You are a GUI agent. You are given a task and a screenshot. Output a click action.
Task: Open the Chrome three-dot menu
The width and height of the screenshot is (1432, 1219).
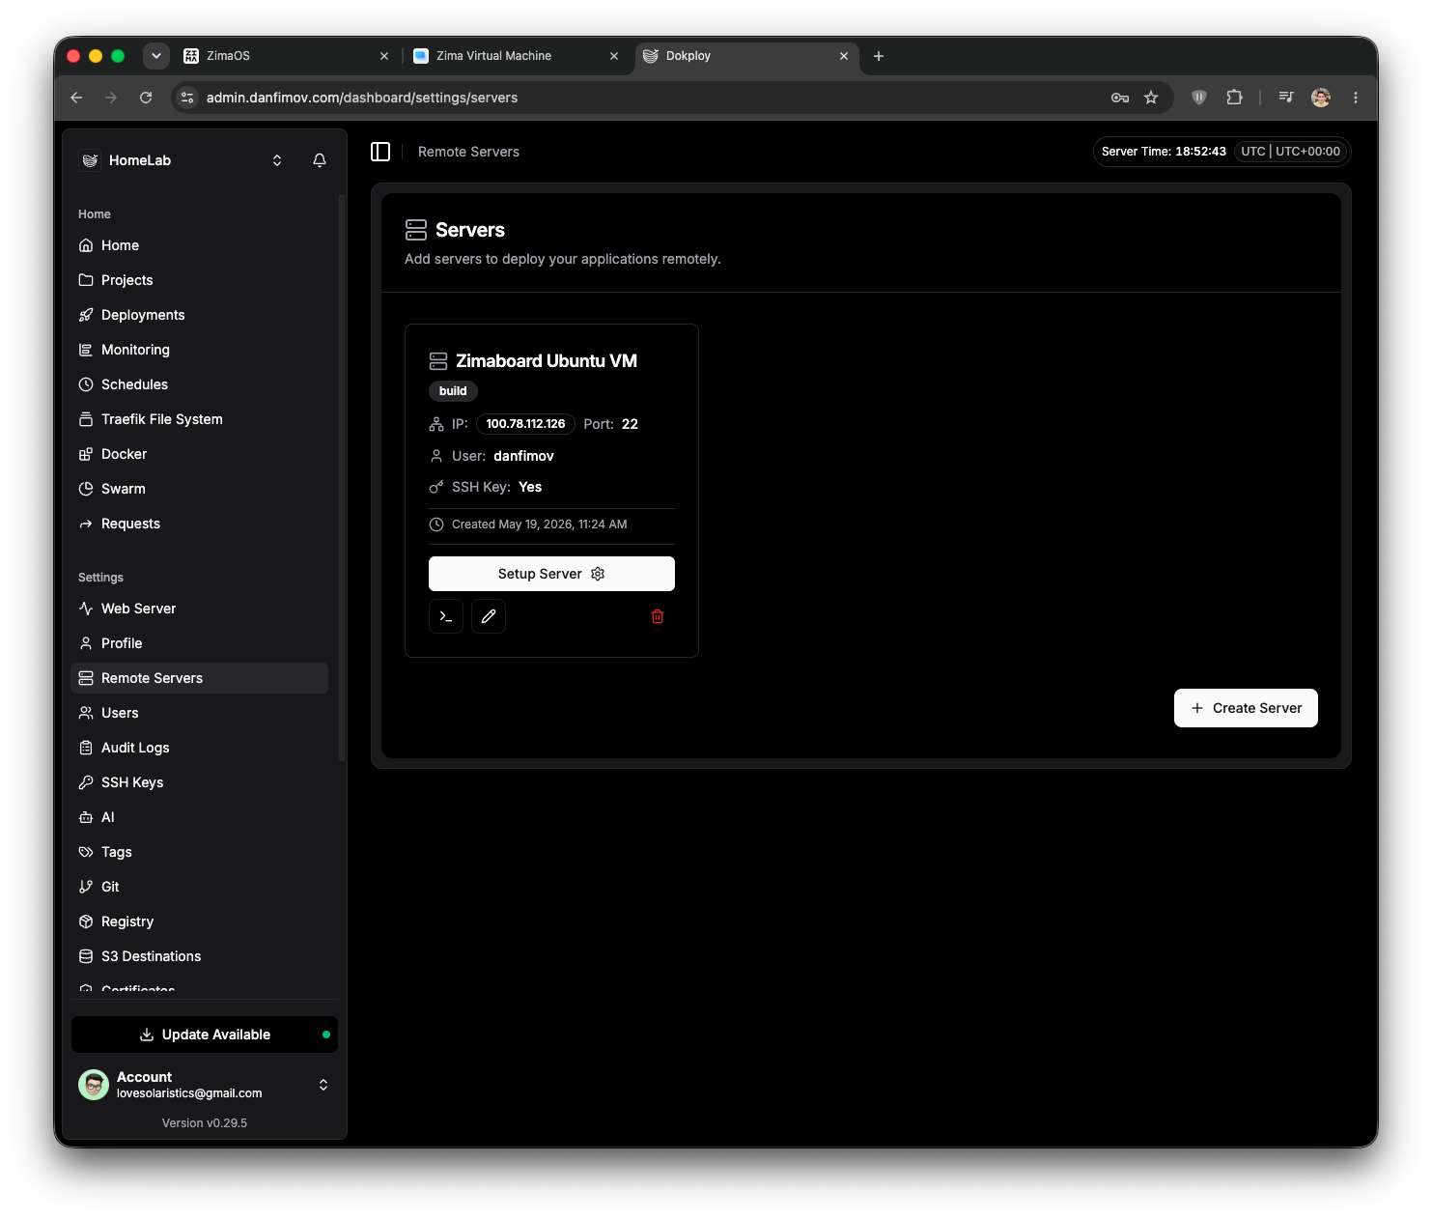tap(1356, 98)
